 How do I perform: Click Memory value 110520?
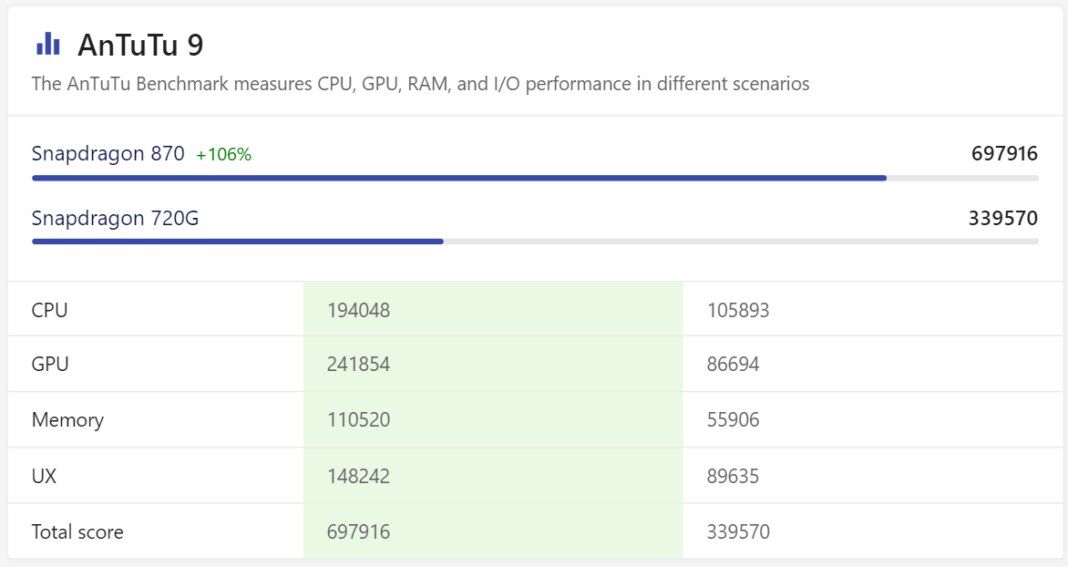click(358, 419)
